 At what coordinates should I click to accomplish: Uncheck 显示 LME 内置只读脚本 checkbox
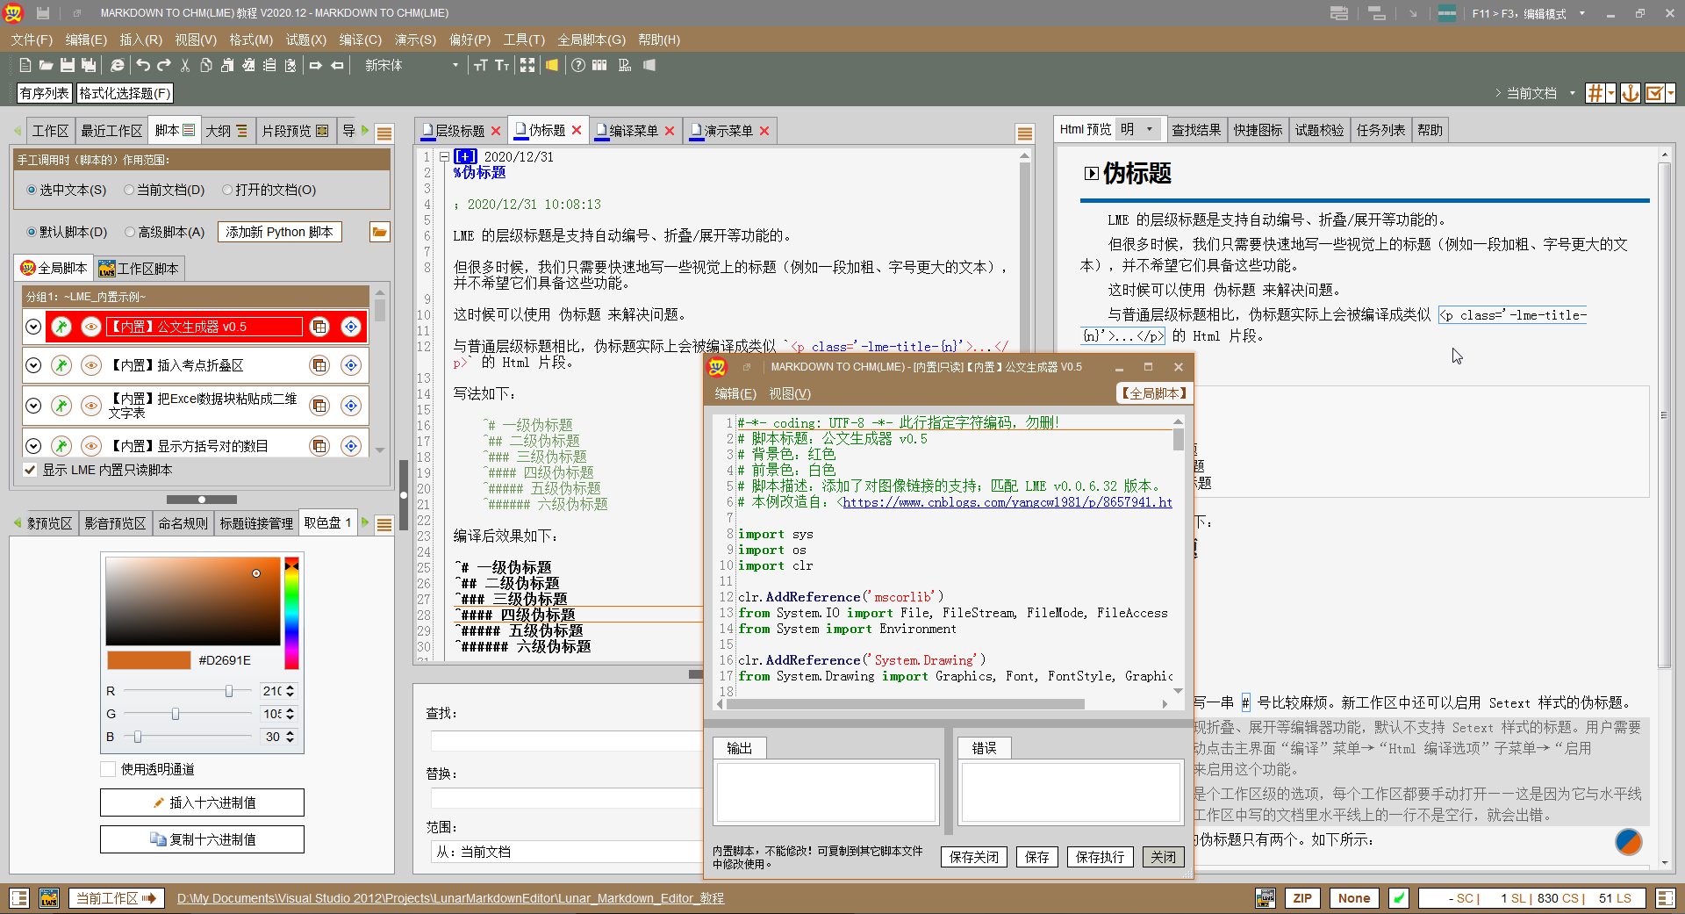coord(30,470)
